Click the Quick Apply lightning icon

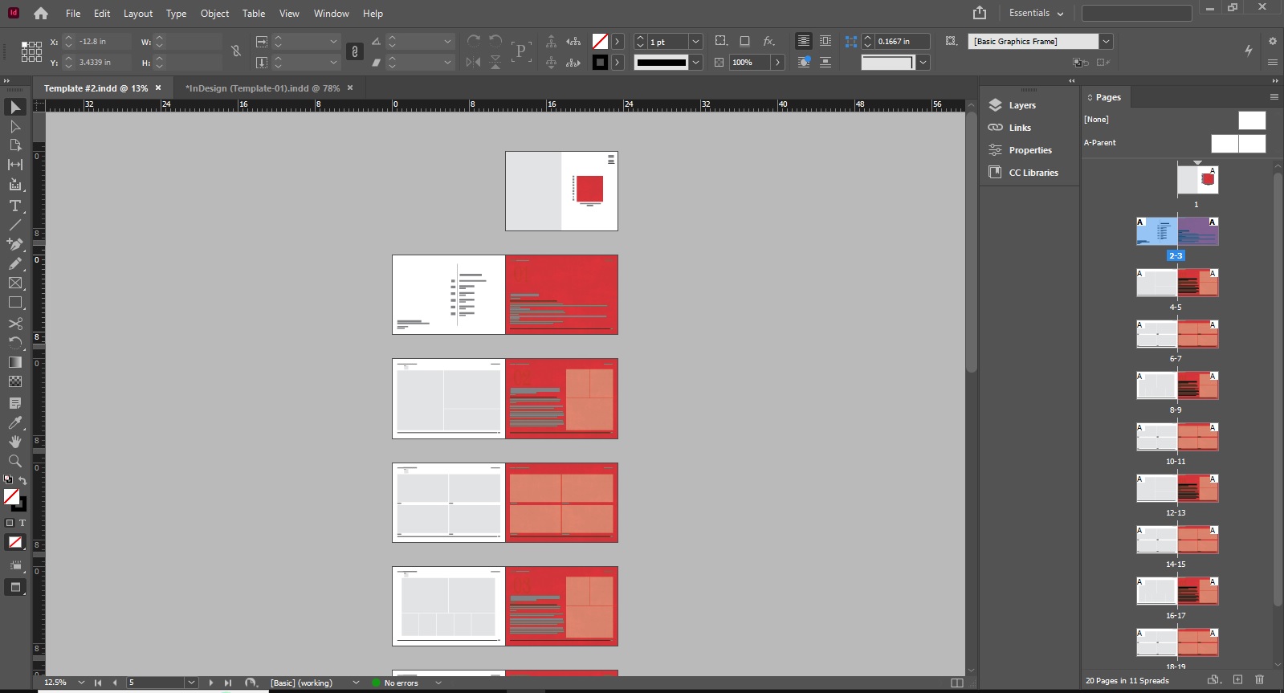1249,50
